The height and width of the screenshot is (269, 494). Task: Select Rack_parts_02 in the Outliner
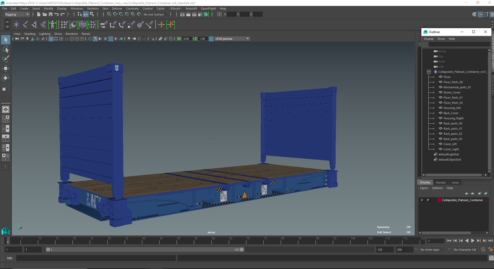point(453,134)
